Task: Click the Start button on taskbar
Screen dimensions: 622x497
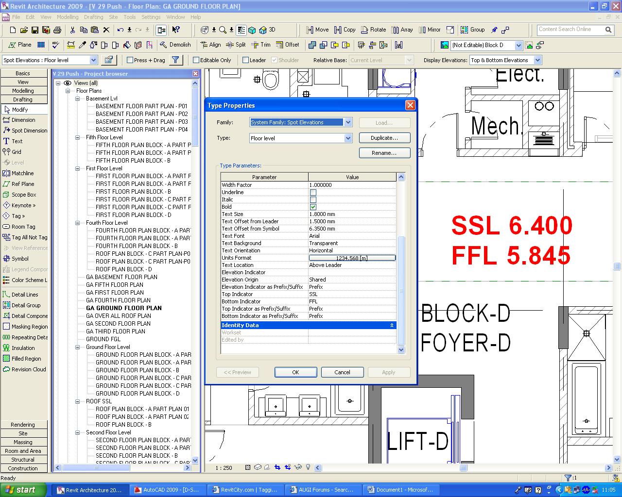Action: 23,490
